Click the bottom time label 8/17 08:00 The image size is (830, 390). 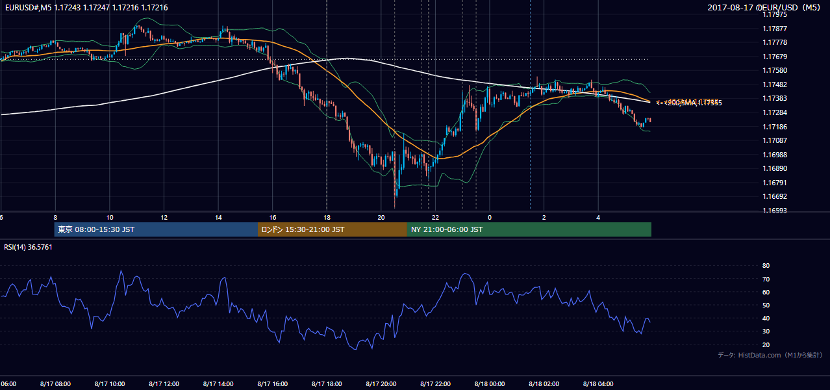(55, 384)
